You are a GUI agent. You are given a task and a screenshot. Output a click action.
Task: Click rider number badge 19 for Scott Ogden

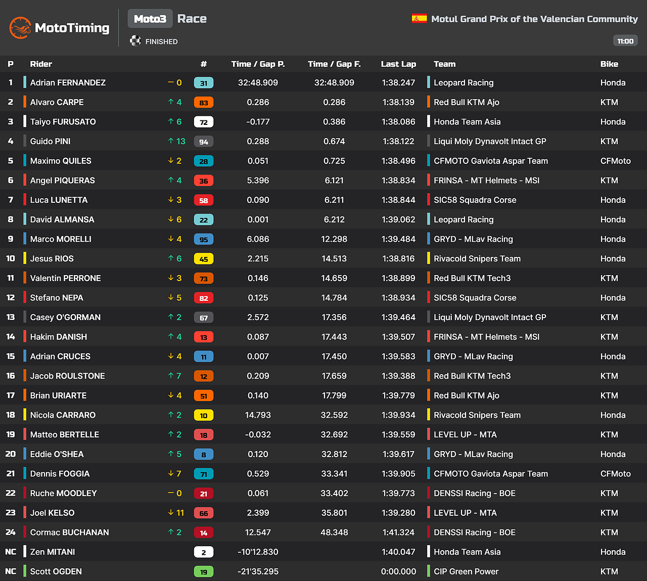[204, 571]
